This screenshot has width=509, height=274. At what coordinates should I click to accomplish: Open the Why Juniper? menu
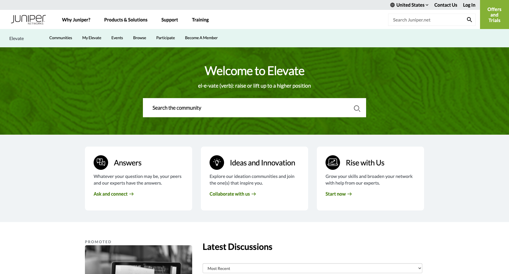pyautogui.click(x=76, y=20)
